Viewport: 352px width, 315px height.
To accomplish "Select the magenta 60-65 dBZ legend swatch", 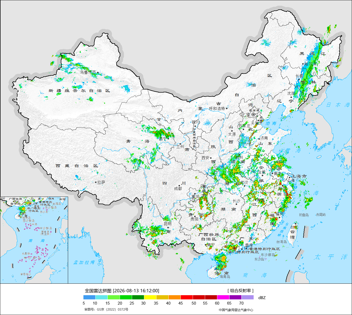I will 223,297.
